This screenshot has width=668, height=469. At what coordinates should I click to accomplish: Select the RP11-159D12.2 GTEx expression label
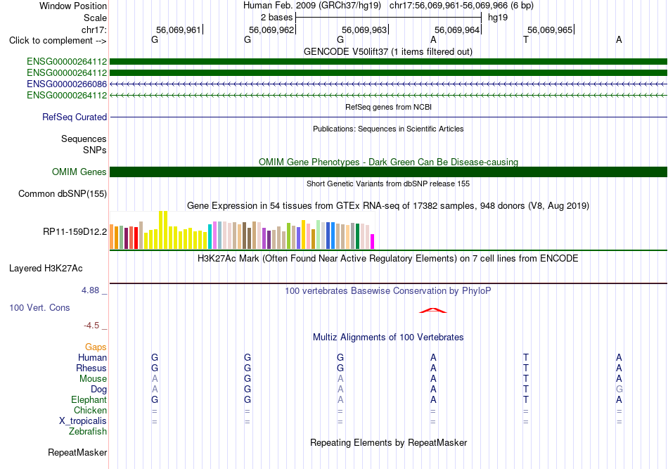[x=75, y=232]
